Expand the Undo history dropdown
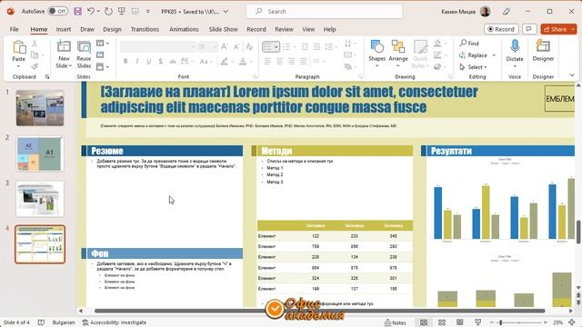Viewport: 582px width, 327px height. point(98,12)
